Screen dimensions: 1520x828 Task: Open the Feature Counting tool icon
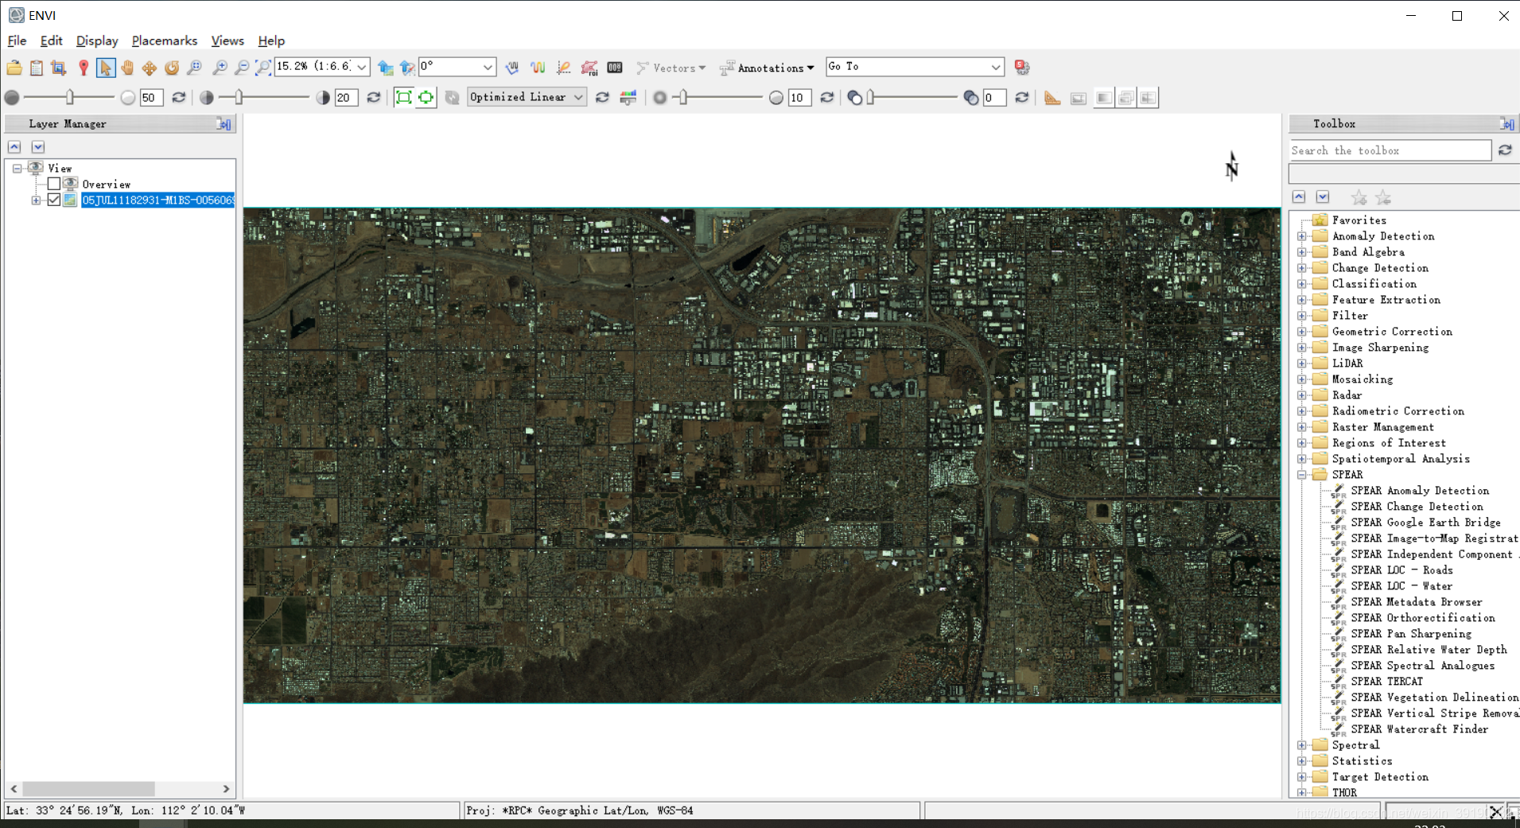(x=615, y=68)
